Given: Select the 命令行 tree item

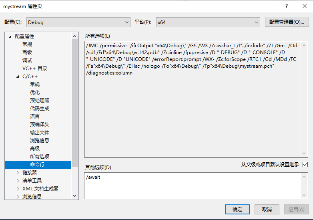Looking at the screenshot, I should coord(38,165).
